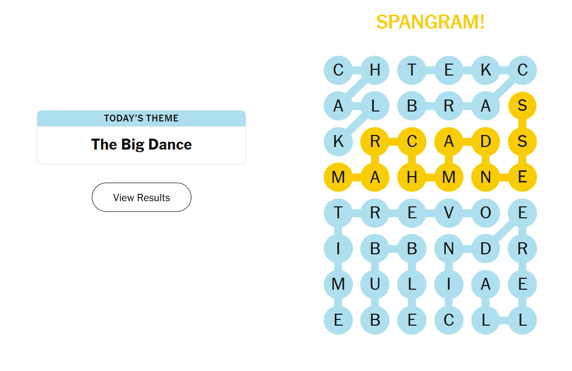The height and width of the screenshot is (371, 572).
Task: Click the yellow letter E tile
Action: click(x=522, y=177)
